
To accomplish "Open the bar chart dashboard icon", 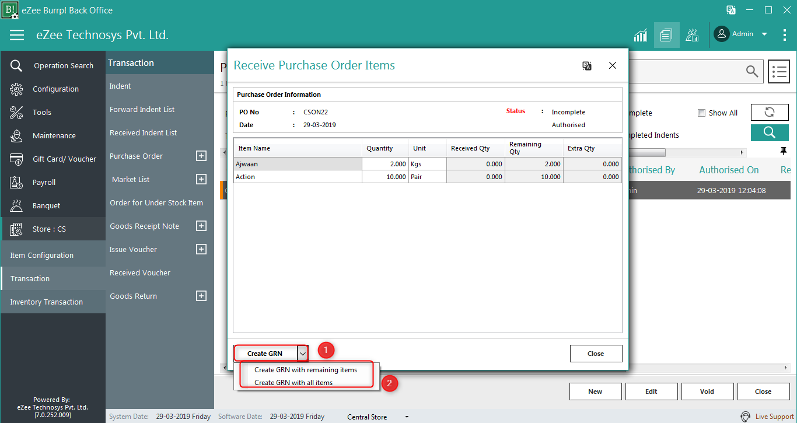I will click(641, 35).
